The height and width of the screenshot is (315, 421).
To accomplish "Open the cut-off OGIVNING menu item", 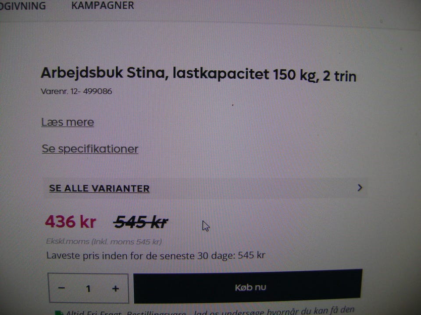I will (x=23, y=6).
